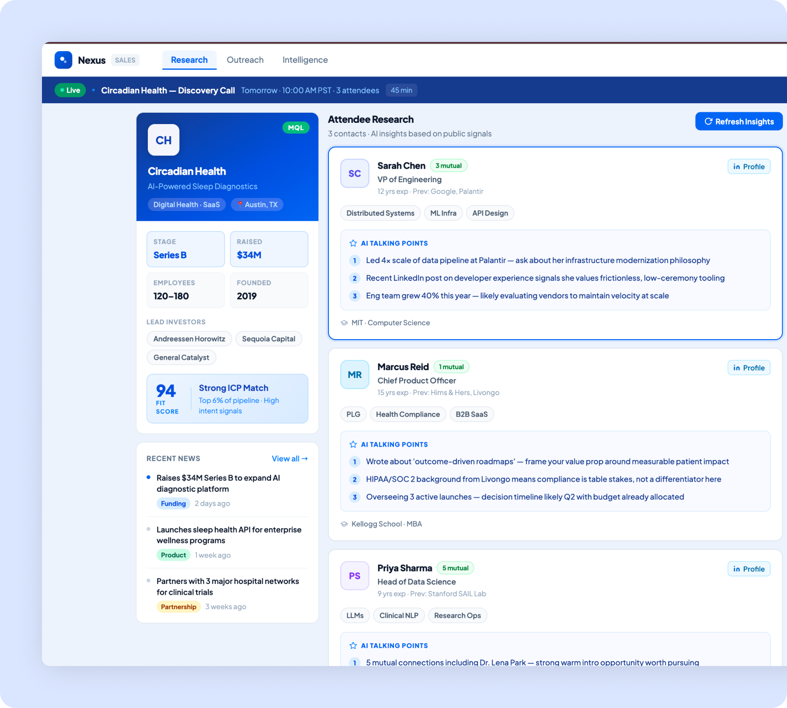Click the Nexus logo icon
The height and width of the screenshot is (708, 787).
(63, 60)
